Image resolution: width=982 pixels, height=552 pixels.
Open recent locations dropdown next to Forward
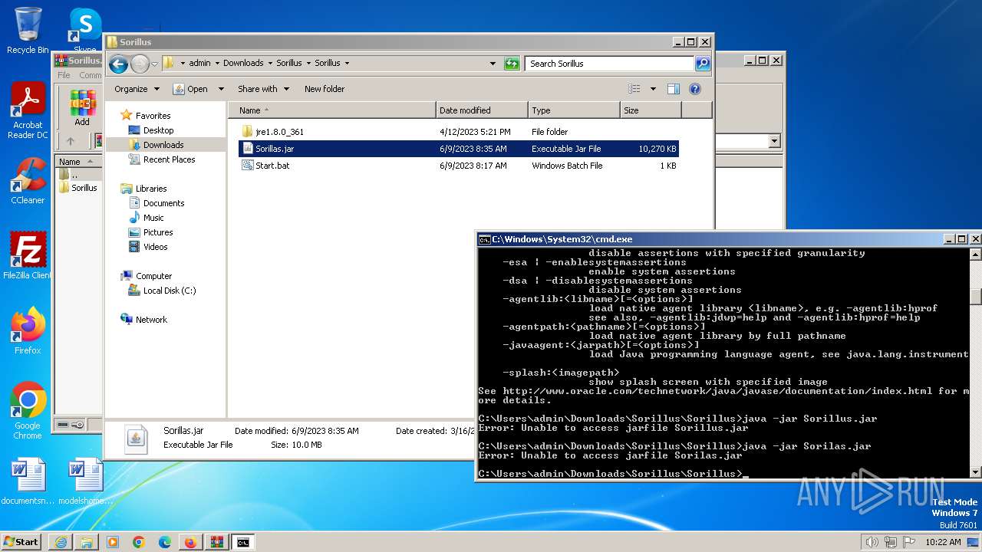154,64
